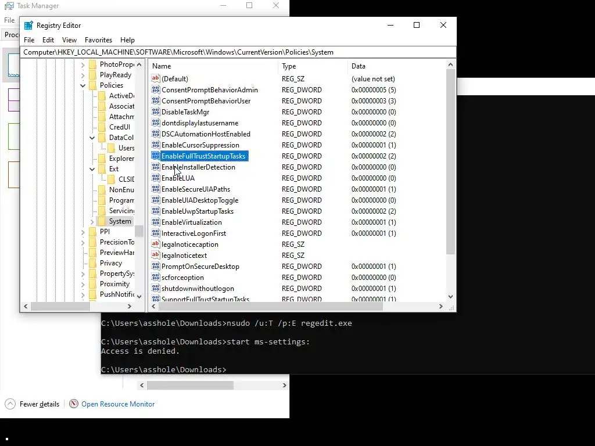Image resolution: width=595 pixels, height=446 pixels.
Task: Click the DWORD icon of ConsentPromptBehaviorAdmin
Action: 156,90
